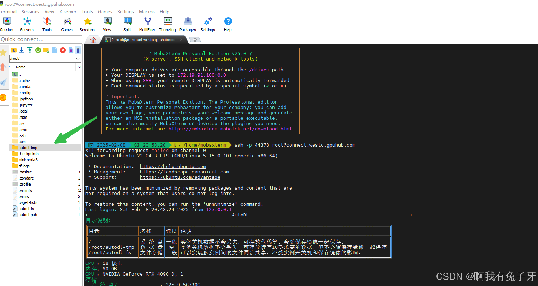The width and height of the screenshot is (538, 286).
Task: Click the red delete icon in SFTP toolbar
Action: tap(63, 50)
